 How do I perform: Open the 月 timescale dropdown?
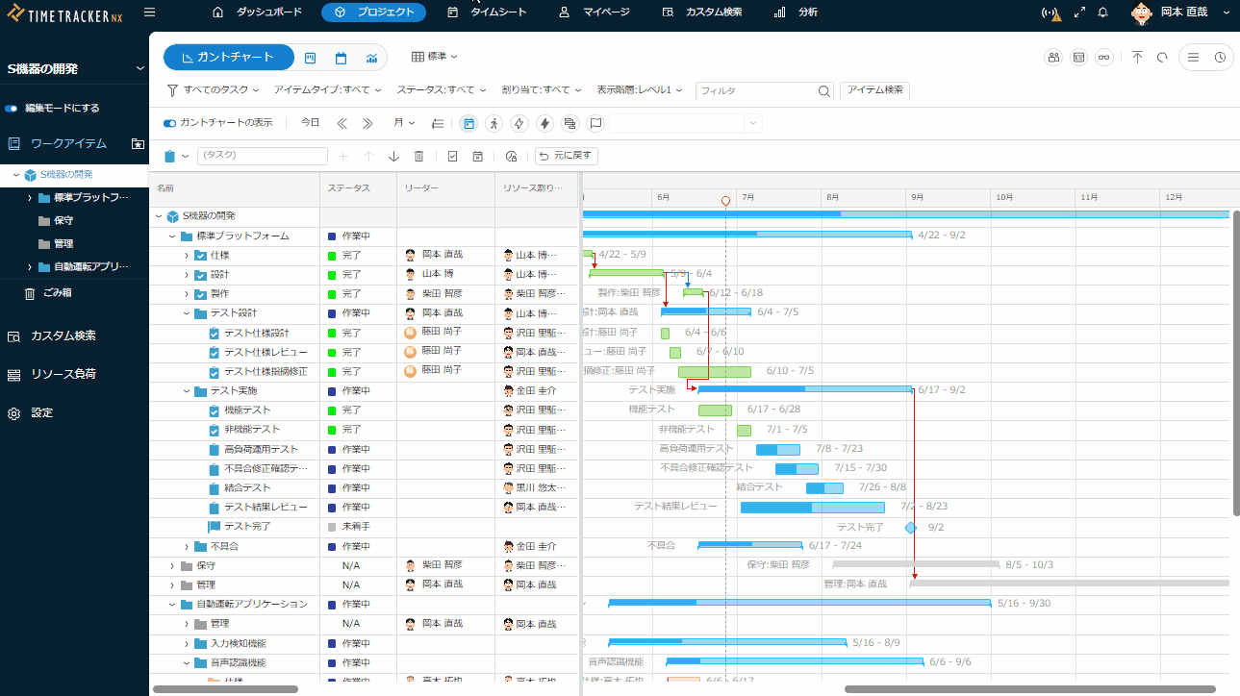tap(404, 123)
